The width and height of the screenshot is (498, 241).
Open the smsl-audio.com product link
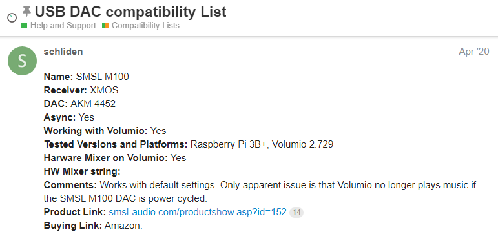coord(198,212)
